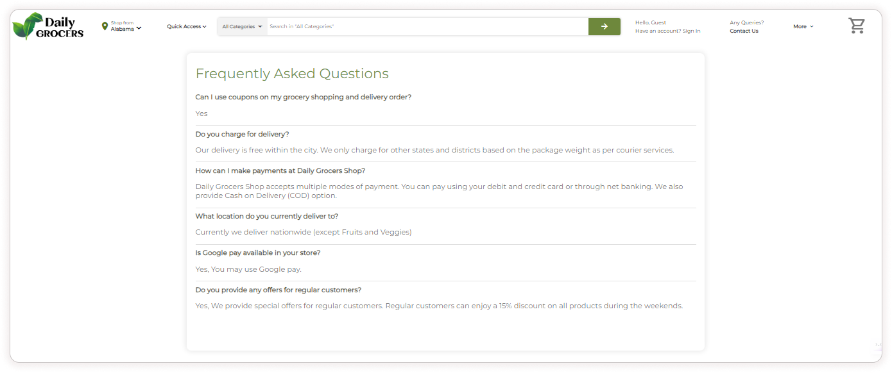The height and width of the screenshot is (373, 892).
Task: Click the delivery location question
Action: (x=266, y=216)
